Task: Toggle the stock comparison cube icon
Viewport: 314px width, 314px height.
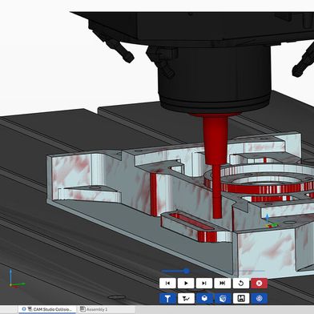Action: click(223, 299)
